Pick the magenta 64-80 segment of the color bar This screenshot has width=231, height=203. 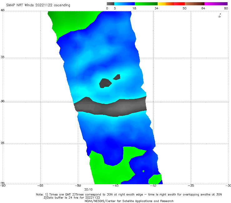(x=216, y=4)
